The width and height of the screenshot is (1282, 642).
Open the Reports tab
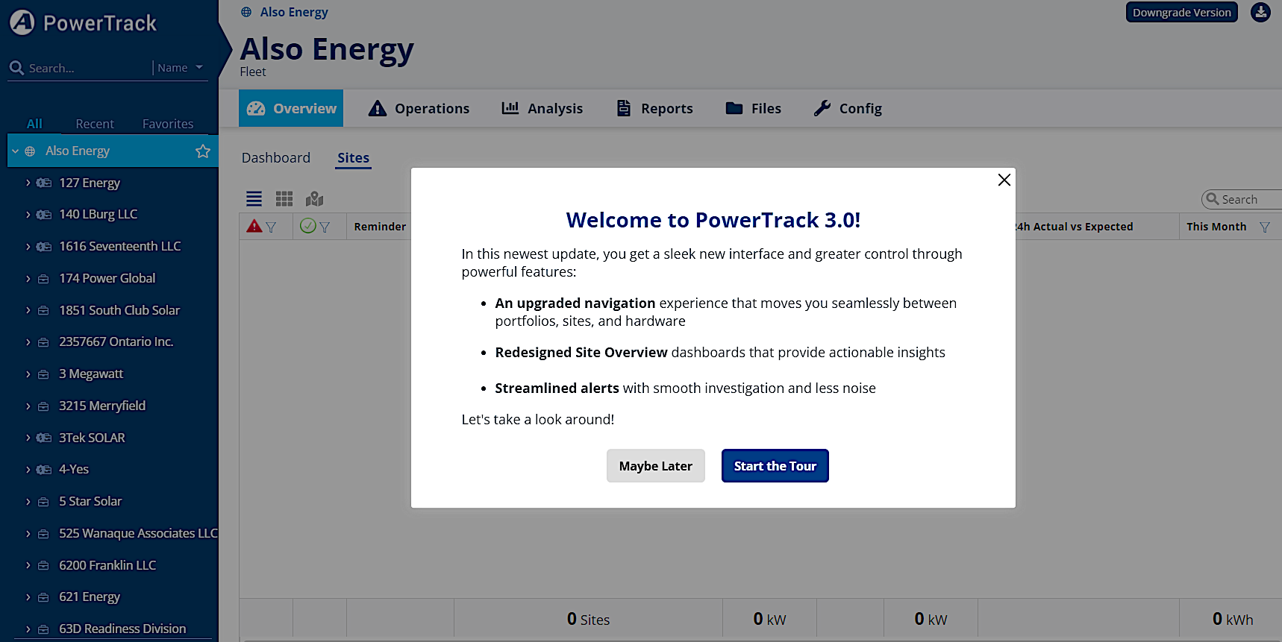[654, 108]
